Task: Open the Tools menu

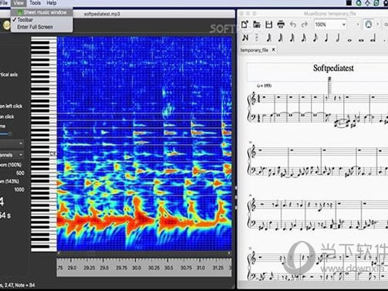Action: point(35,3)
